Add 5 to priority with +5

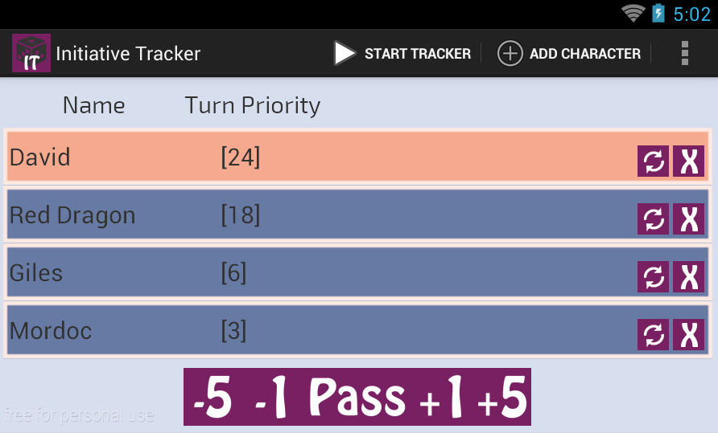pyautogui.click(x=501, y=397)
